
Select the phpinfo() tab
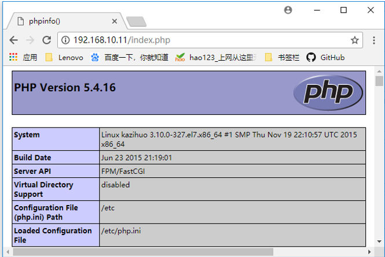point(67,21)
